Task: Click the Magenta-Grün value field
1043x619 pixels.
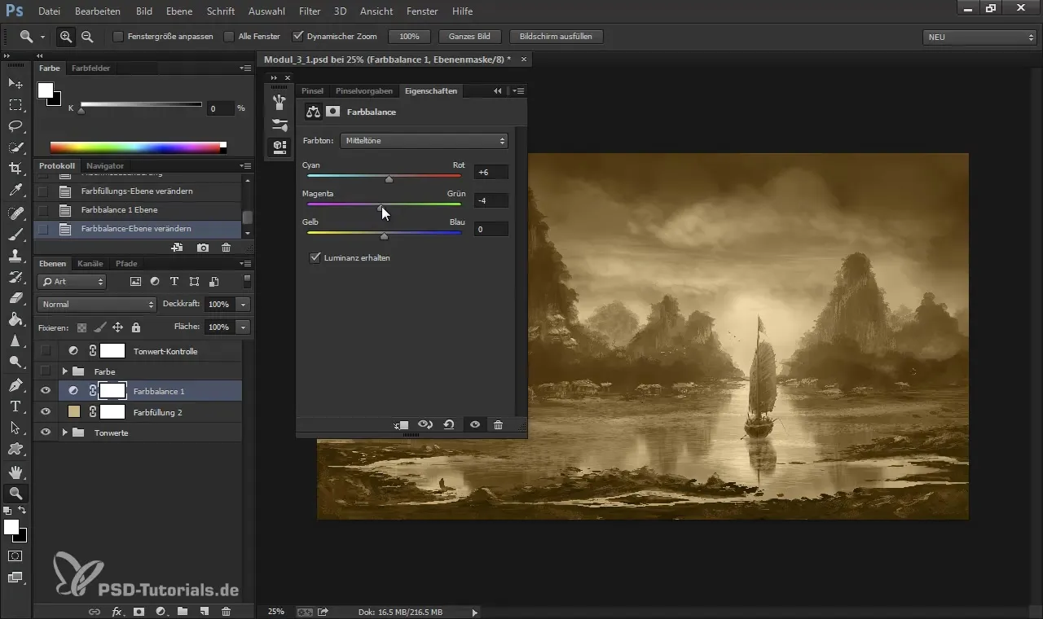Action: [491, 200]
